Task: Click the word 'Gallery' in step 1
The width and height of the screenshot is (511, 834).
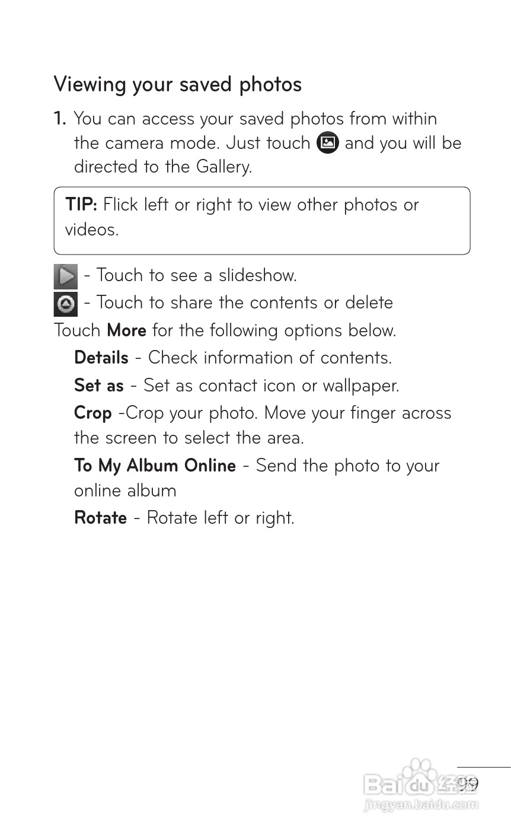Action: coord(223,167)
